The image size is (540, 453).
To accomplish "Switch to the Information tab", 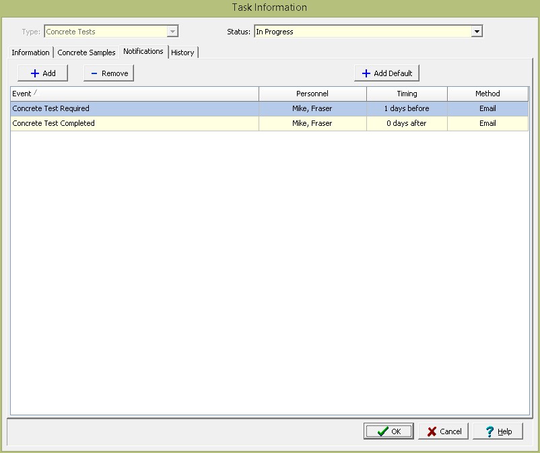I will coord(30,53).
